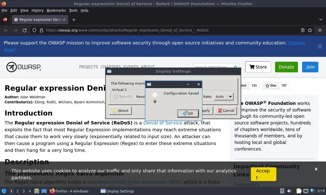The image size is (326, 195).
Task: Click the network tray icon
Action: pos(306,191)
